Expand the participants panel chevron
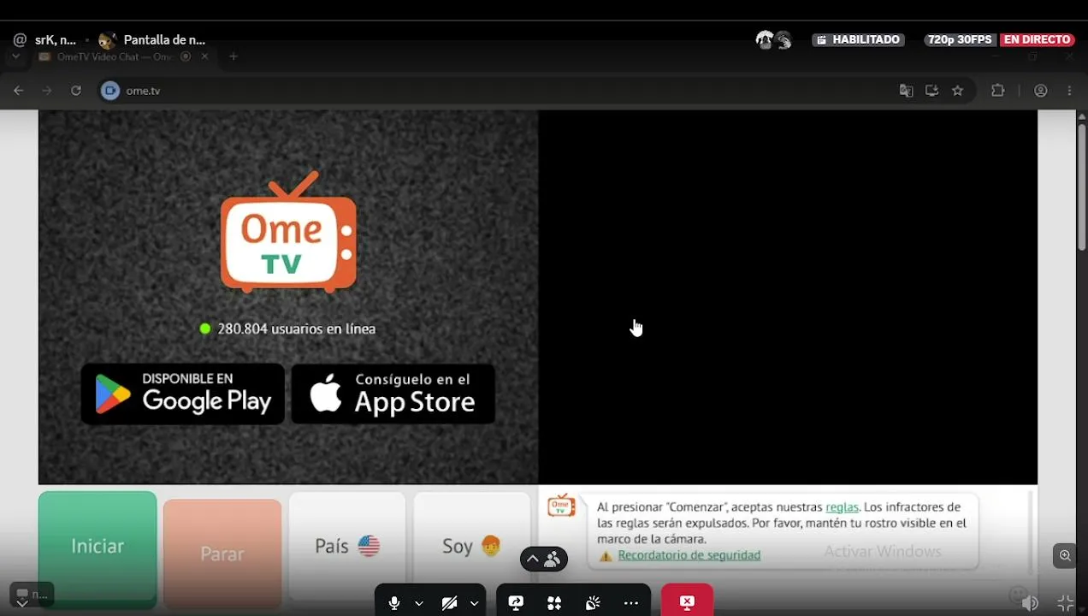This screenshot has width=1088, height=616. (x=532, y=560)
